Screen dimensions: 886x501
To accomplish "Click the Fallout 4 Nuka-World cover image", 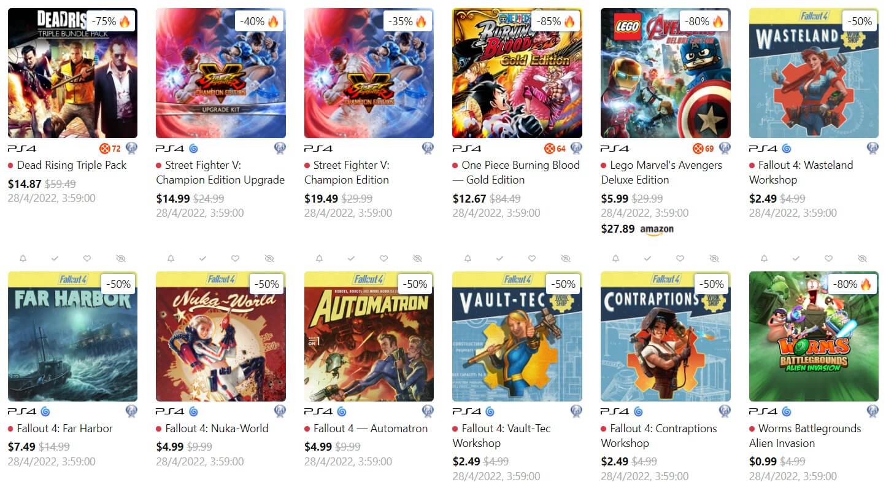I will pyautogui.click(x=221, y=336).
